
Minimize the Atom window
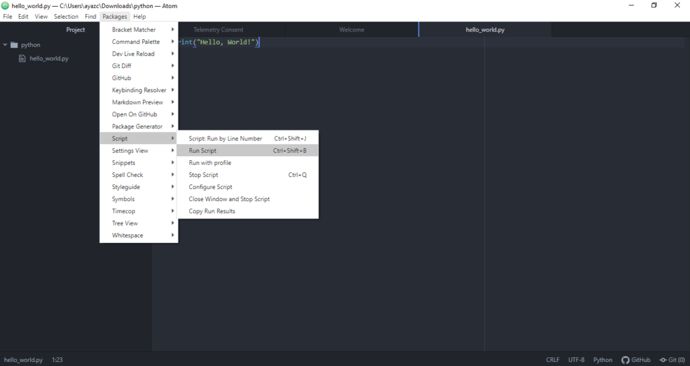click(631, 5)
